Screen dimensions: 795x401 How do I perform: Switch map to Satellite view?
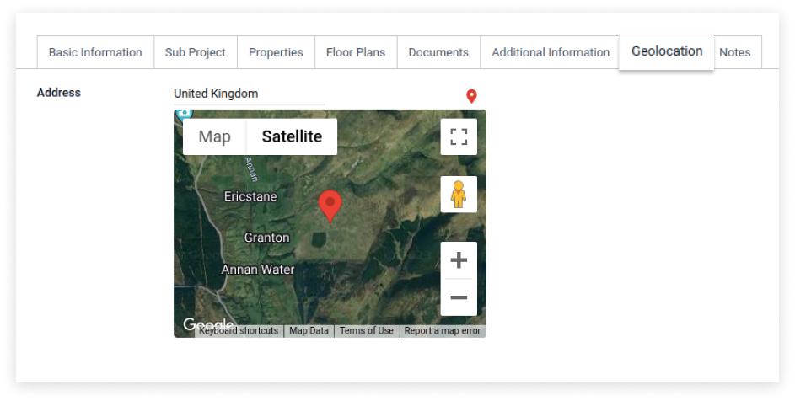tap(292, 136)
